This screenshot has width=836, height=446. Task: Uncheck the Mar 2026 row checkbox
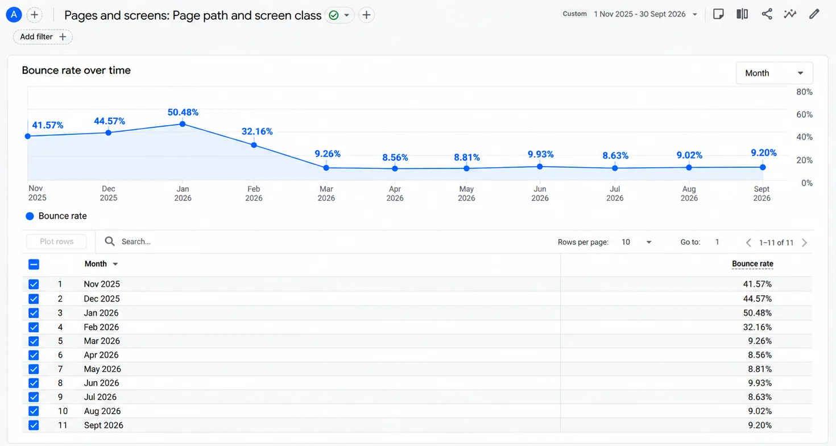[x=34, y=341]
